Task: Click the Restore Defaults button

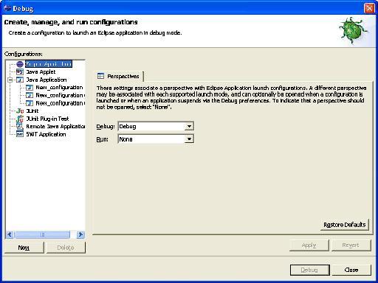Action: pyautogui.click(x=345, y=225)
